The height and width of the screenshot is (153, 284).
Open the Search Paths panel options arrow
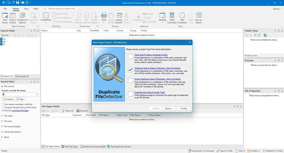tap(31, 31)
